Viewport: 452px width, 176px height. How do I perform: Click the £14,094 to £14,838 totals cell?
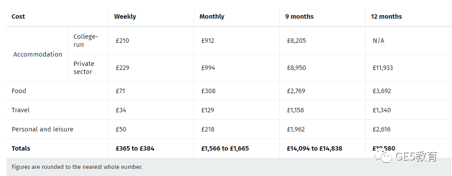(314, 148)
